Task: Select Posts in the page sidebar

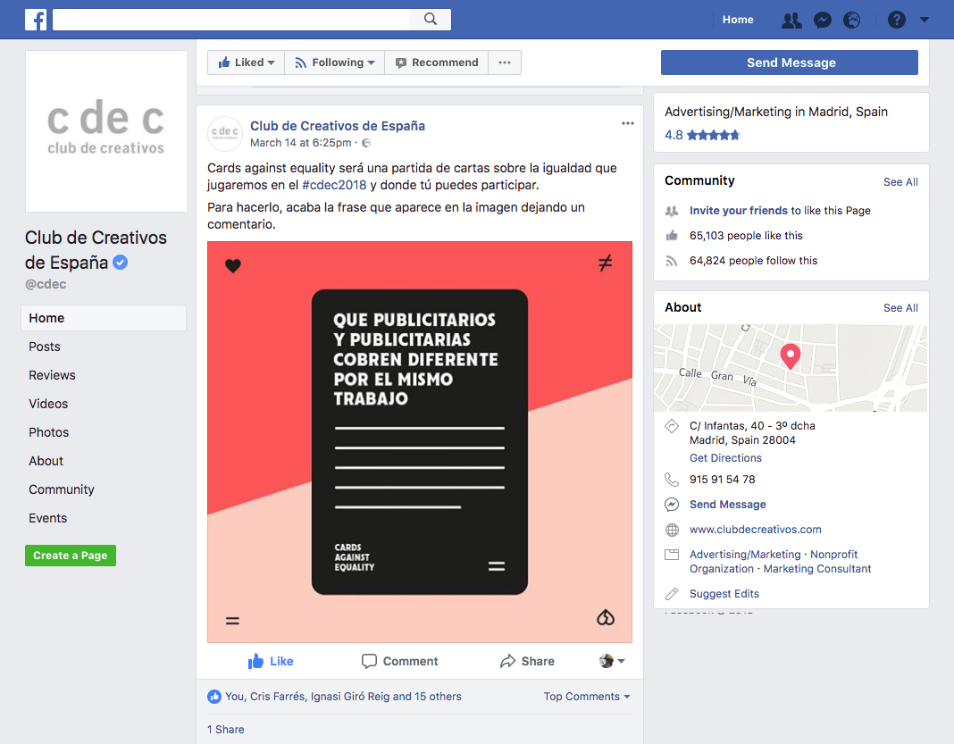Action: click(x=45, y=347)
